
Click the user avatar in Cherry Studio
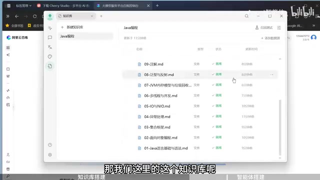50,16
